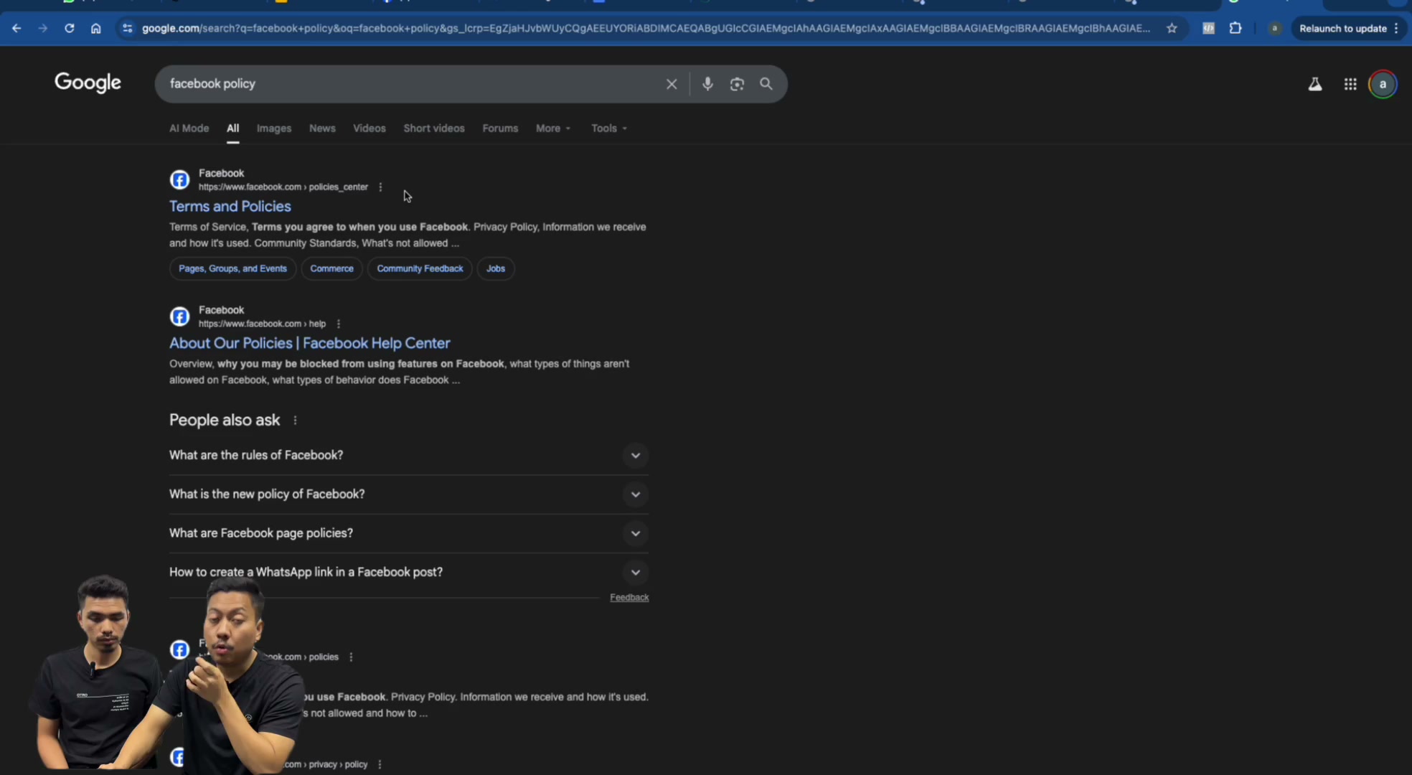1412x775 pixels.
Task: Open the Terms and Policies result
Action: [x=230, y=207]
